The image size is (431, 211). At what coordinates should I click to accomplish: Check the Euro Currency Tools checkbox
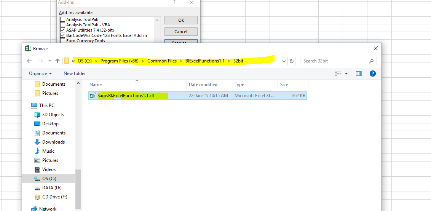pos(63,41)
